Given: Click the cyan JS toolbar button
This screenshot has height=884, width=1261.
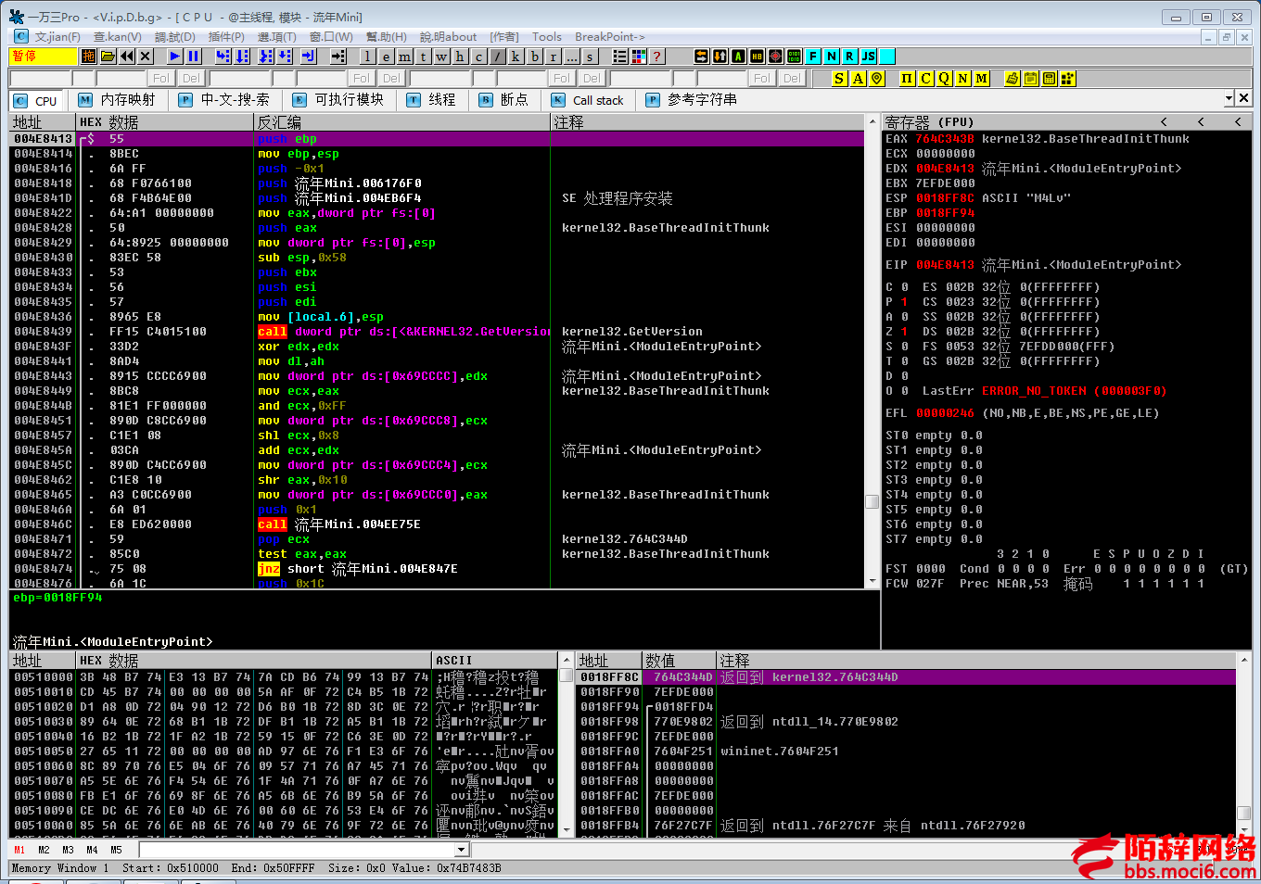Looking at the screenshot, I should [868, 56].
